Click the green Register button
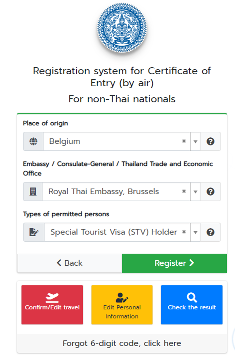The image size is (235, 362). tap(174, 263)
